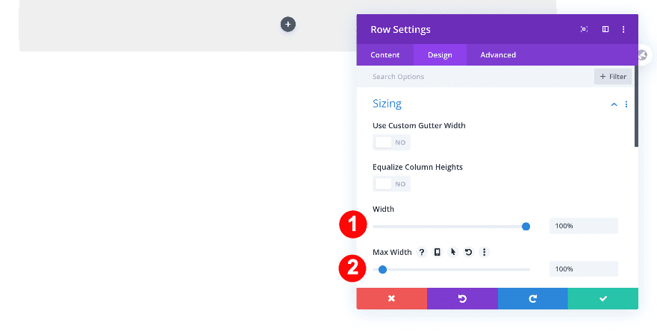Screen dimensions: 657x334
Task: Open Max Width three-dot options menu
Action: click(x=484, y=252)
